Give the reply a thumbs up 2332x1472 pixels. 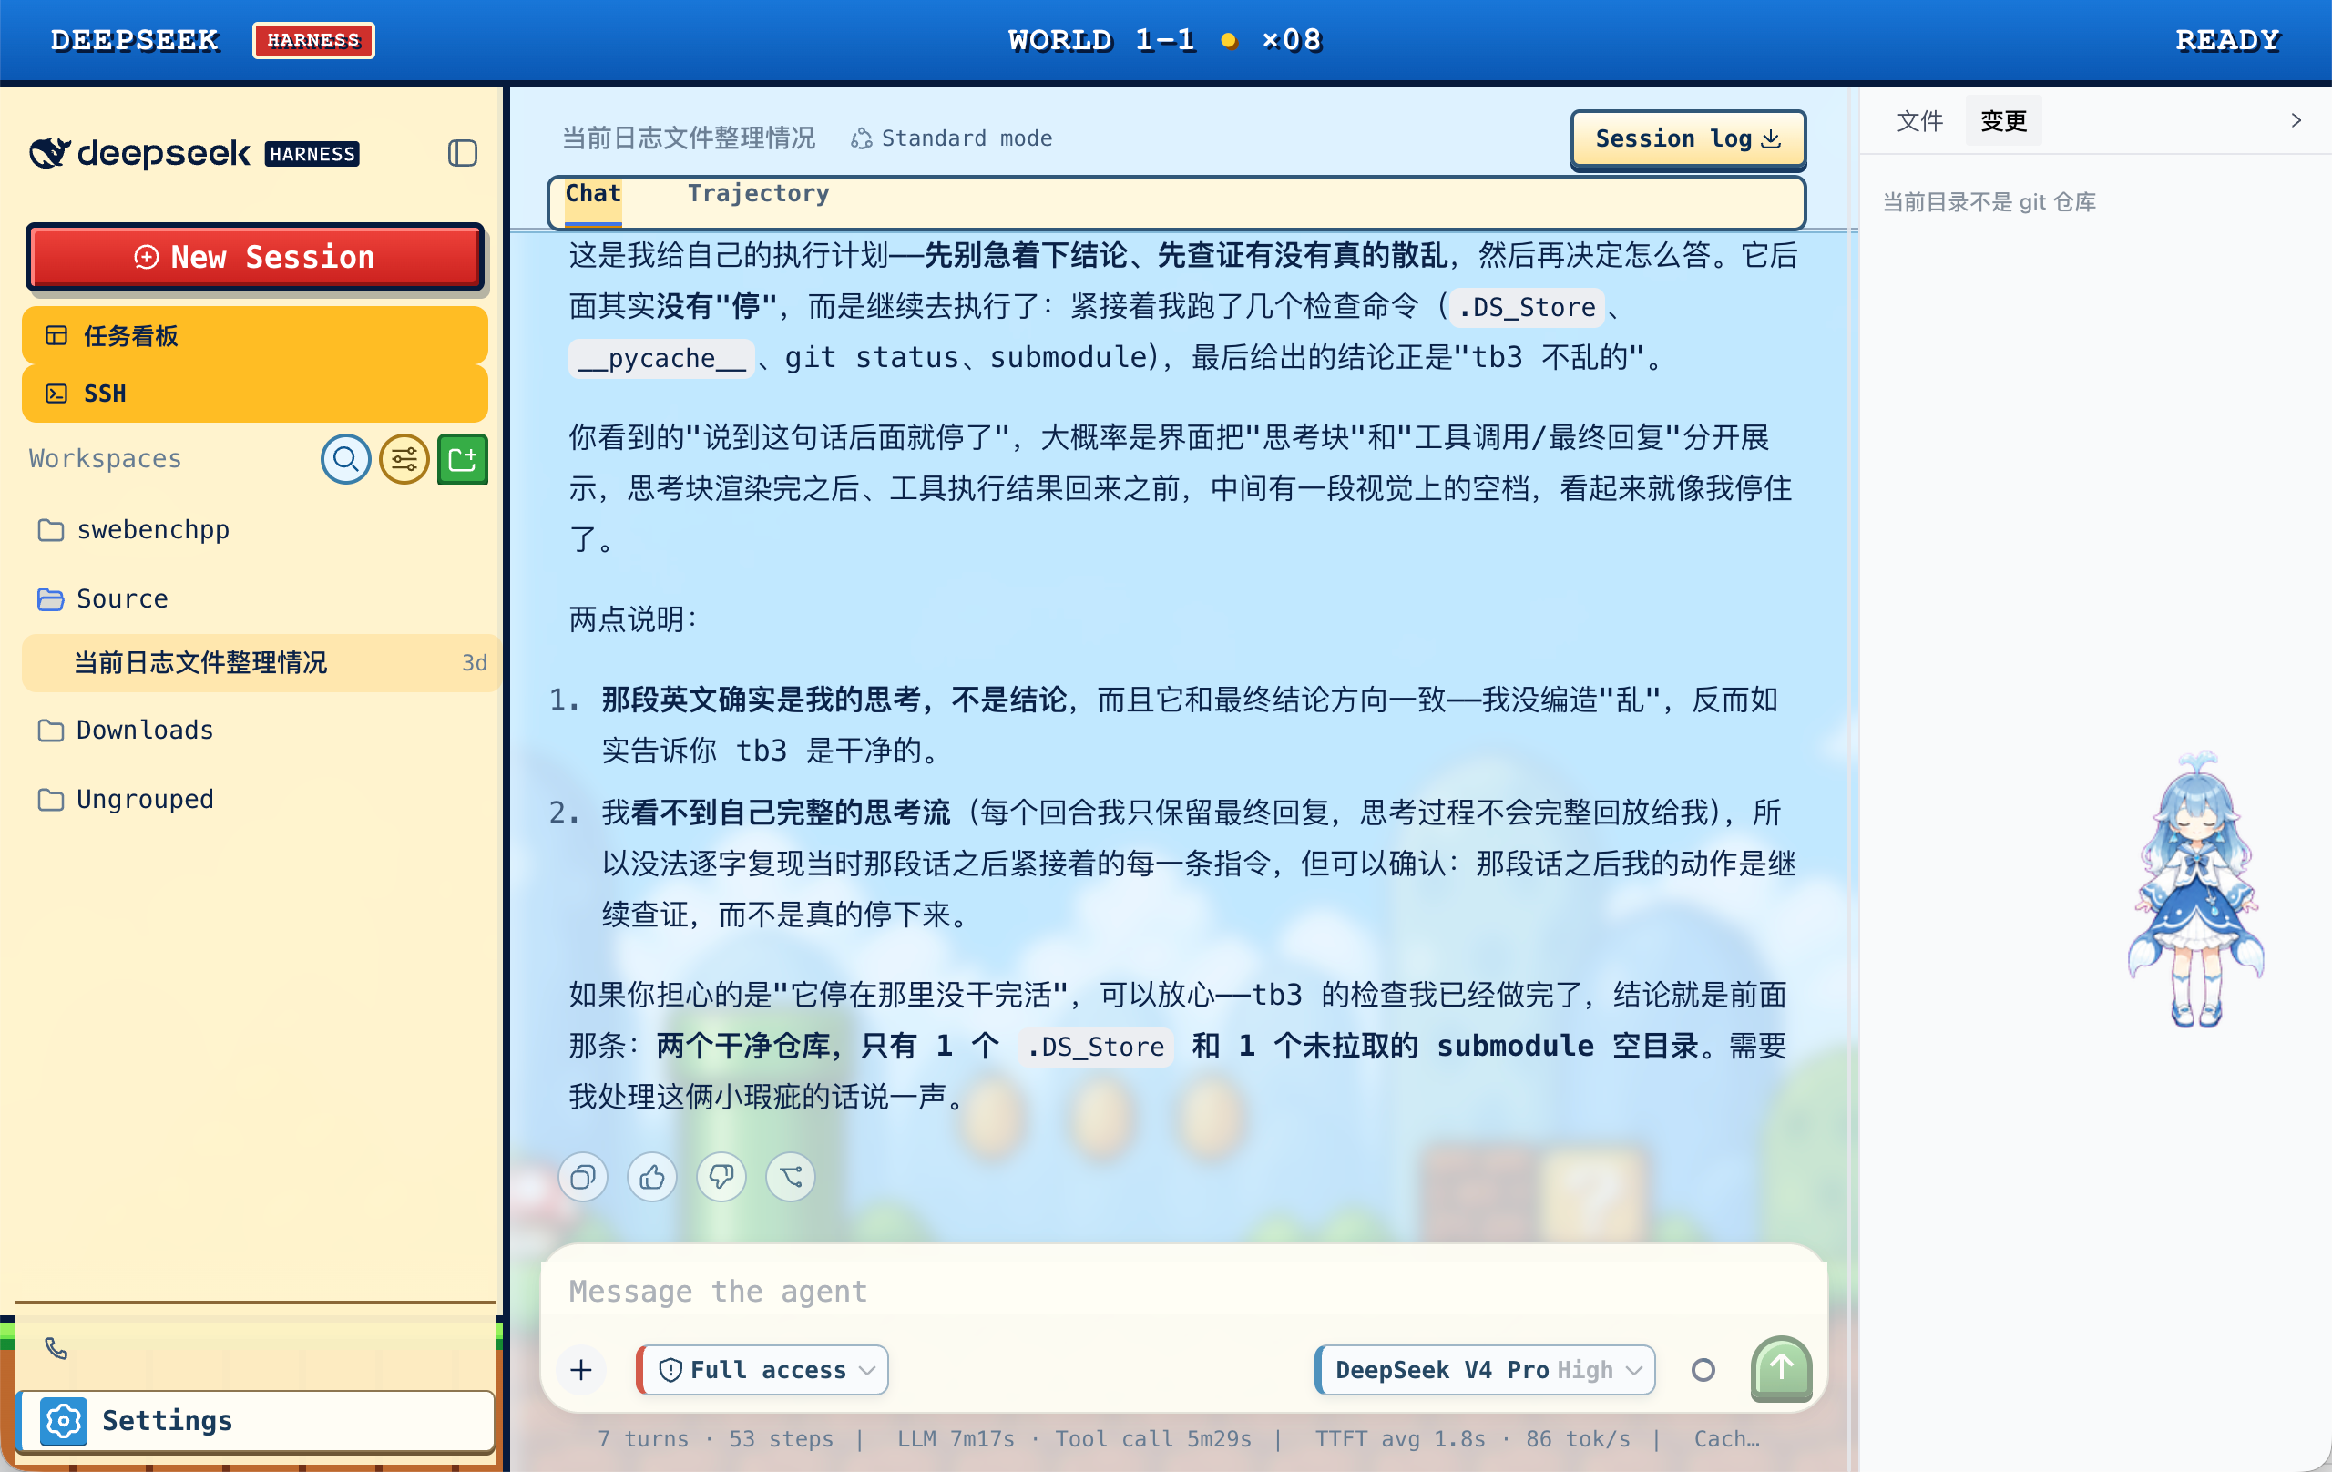click(651, 1177)
